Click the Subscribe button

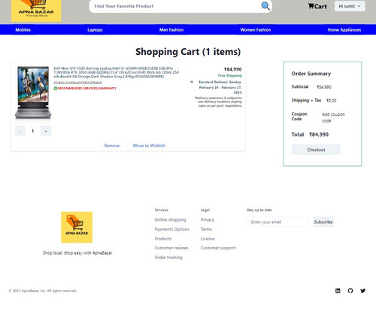coord(323,222)
